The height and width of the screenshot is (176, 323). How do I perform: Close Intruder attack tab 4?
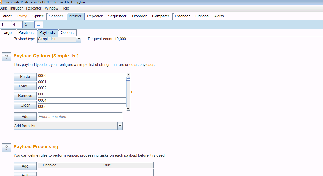click(18, 25)
